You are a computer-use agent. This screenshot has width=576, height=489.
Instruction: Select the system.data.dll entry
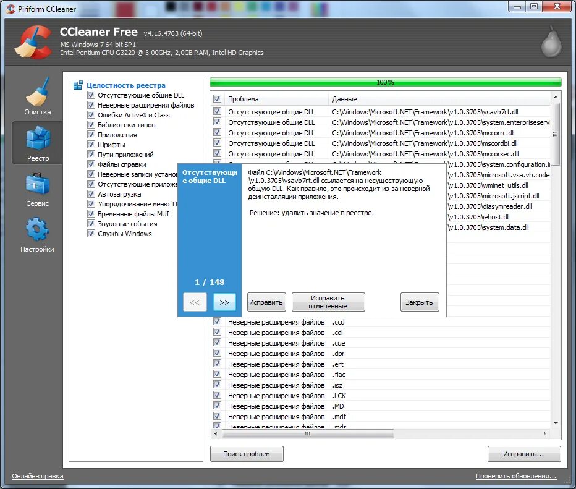(499, 227)
